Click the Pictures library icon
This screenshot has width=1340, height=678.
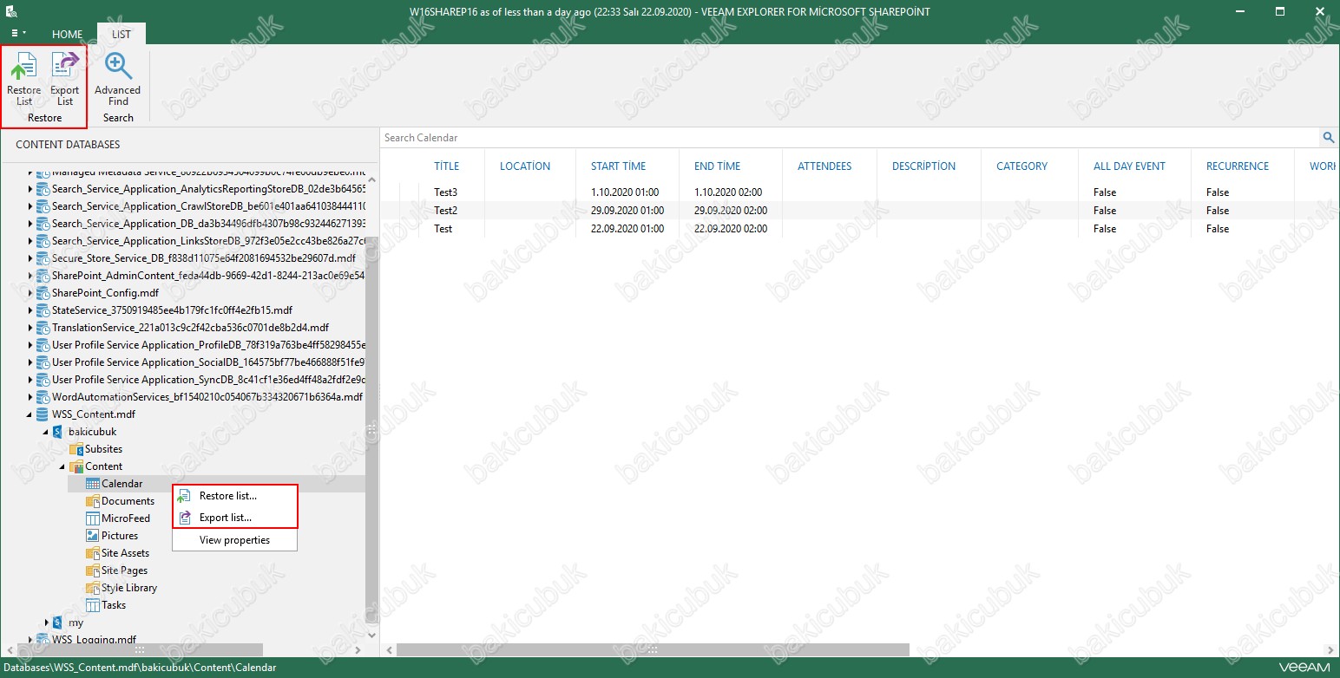(93, 536)
